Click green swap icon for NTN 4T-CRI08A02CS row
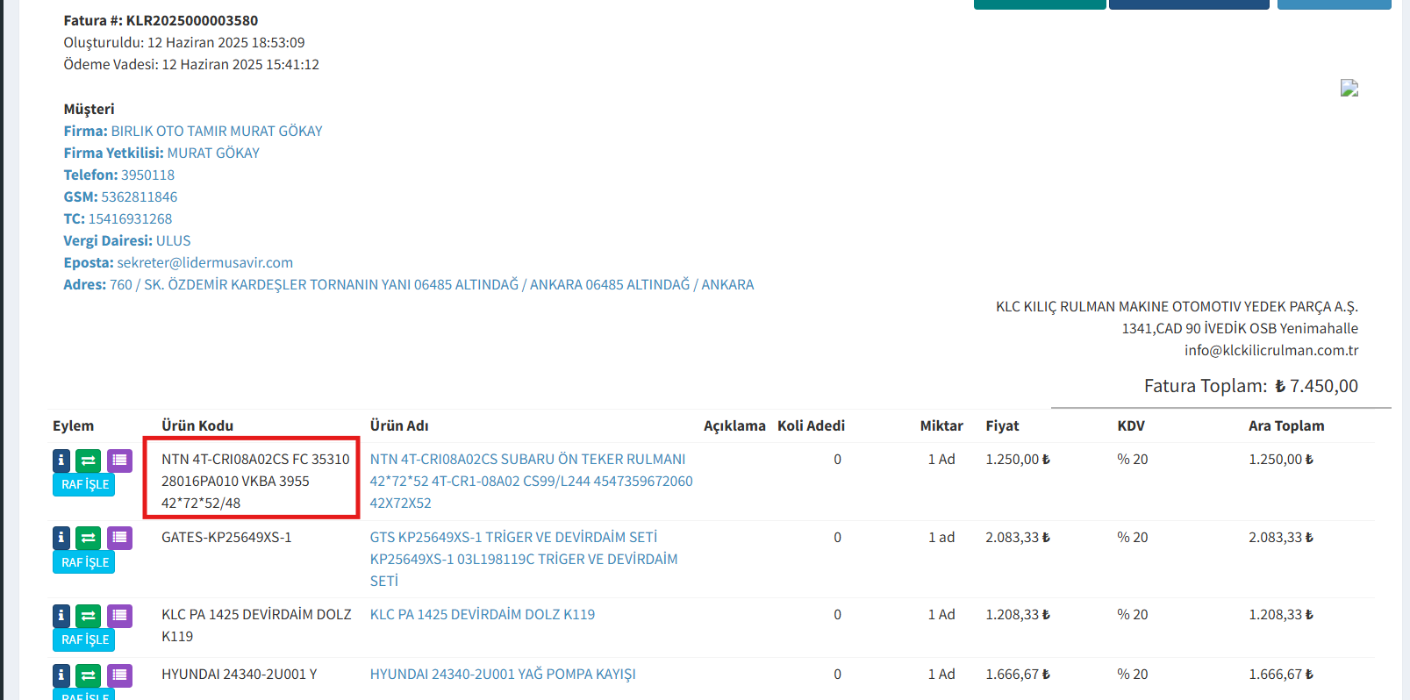This screenshot has width=1410, height=700. (x=89, y=461)
